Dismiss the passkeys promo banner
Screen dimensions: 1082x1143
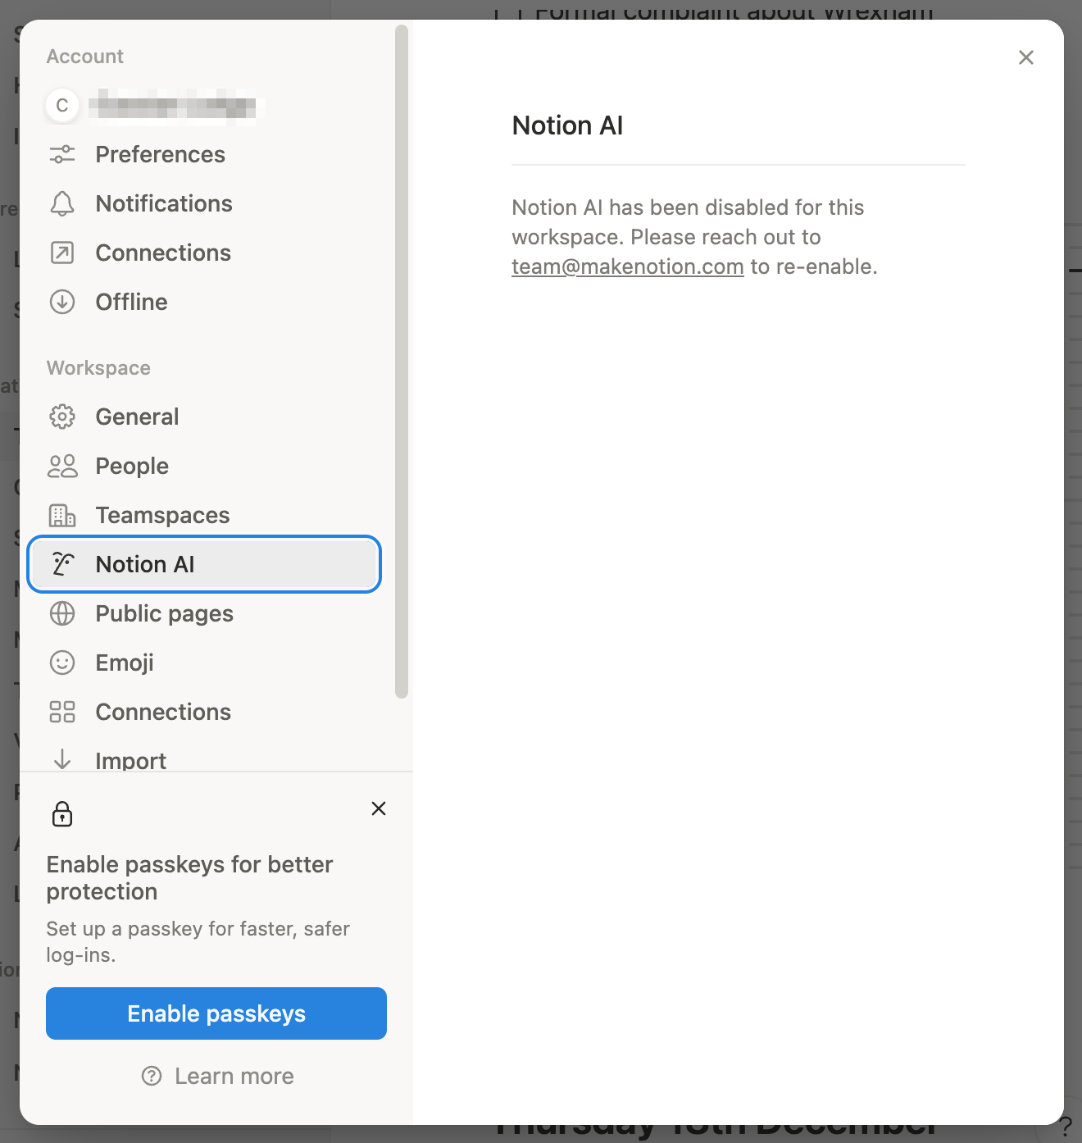[x=379, y=808]
